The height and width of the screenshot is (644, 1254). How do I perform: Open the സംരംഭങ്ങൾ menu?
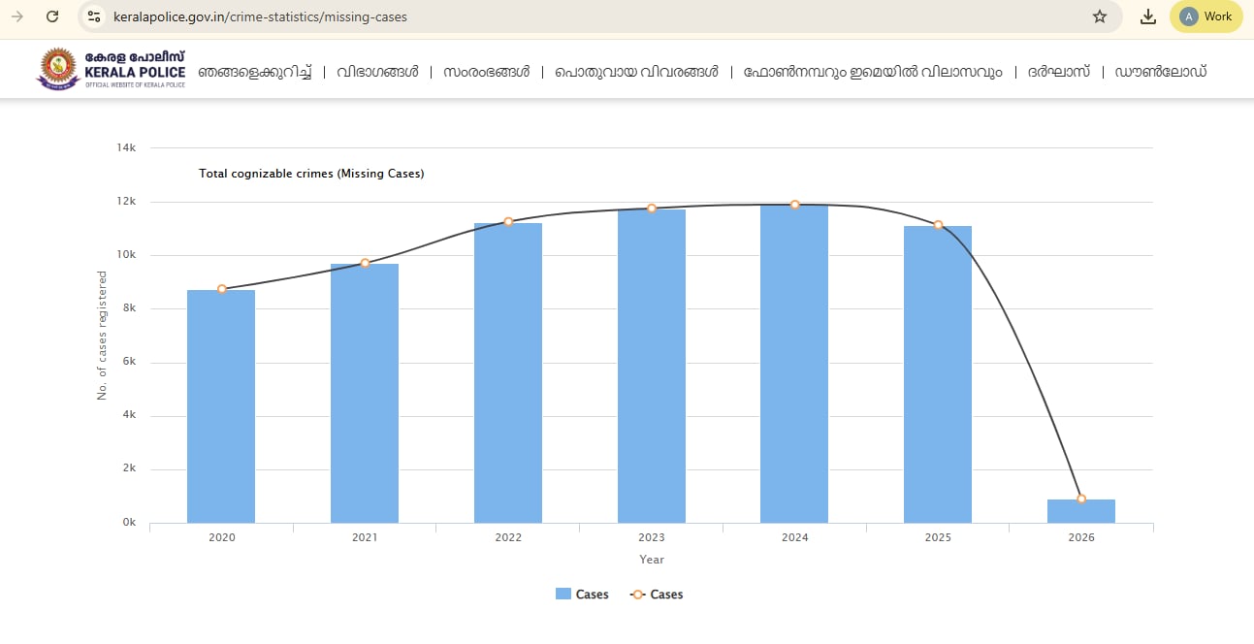(x=486, y=72)
